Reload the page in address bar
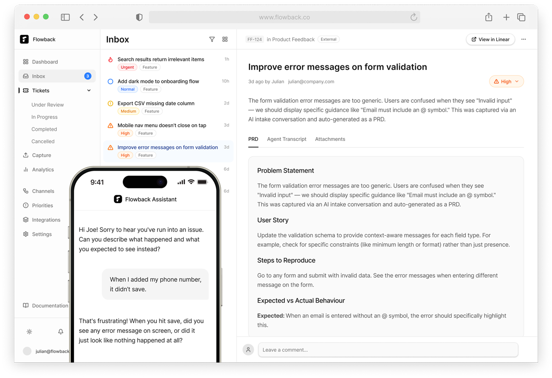The width and height of the screenshot is (552, 378). [x=414, y=17]
